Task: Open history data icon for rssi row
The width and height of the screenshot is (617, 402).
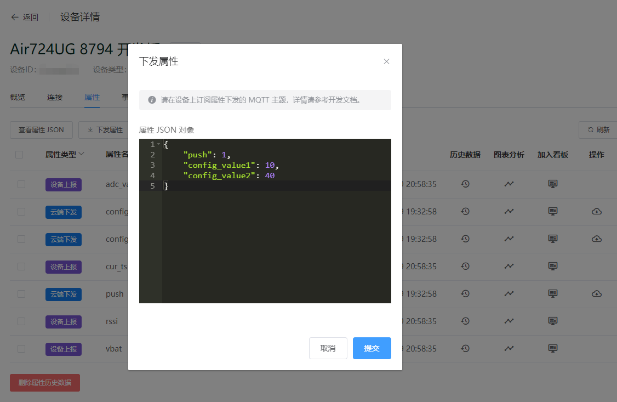Action: [x=466, y=321]
